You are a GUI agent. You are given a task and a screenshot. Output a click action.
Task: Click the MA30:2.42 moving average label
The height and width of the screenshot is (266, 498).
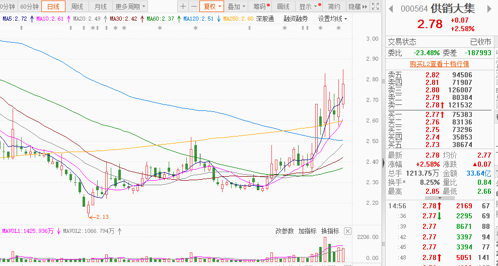123,19
